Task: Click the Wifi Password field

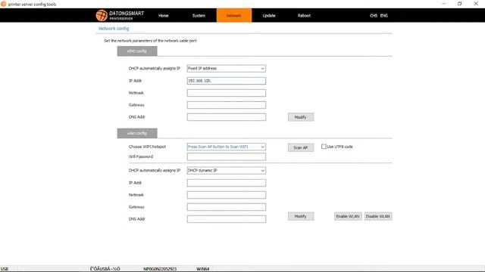Action: (227, 156)
